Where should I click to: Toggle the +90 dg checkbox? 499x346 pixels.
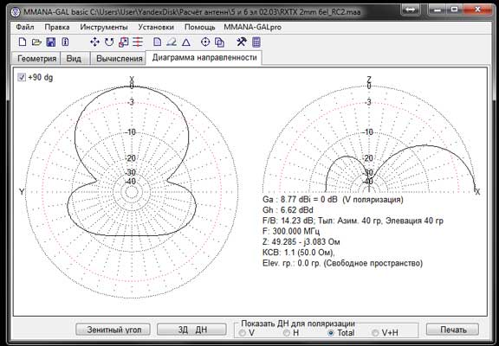tap(22, 77)
